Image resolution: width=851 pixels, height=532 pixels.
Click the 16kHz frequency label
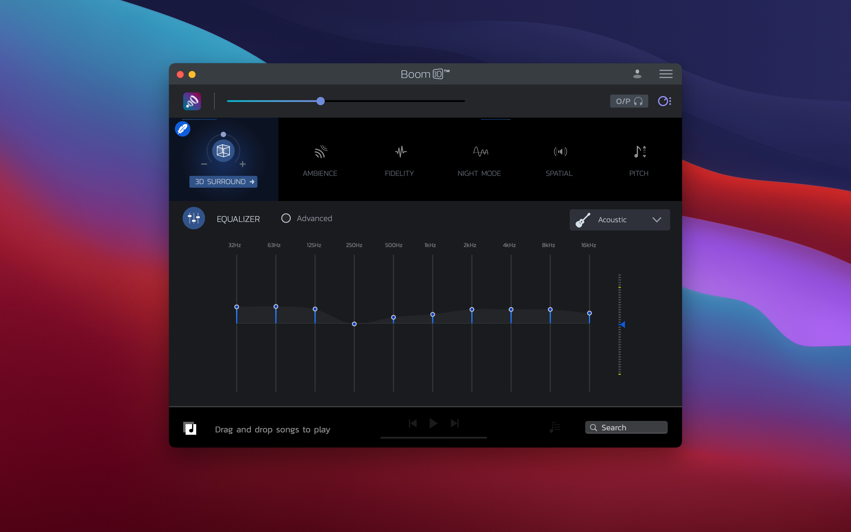[x=589, y=245]
